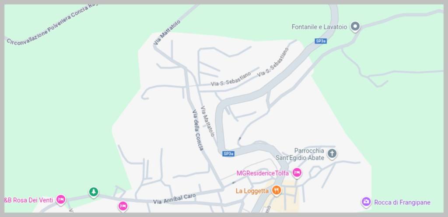Click the Parrocchia Sant'Egidio Abate text label
Screen dimensions: 448x217
(x=300, y=154)
